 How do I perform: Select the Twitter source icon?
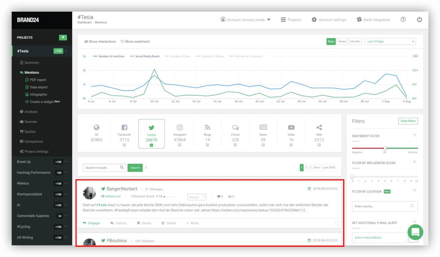[151, 127]
